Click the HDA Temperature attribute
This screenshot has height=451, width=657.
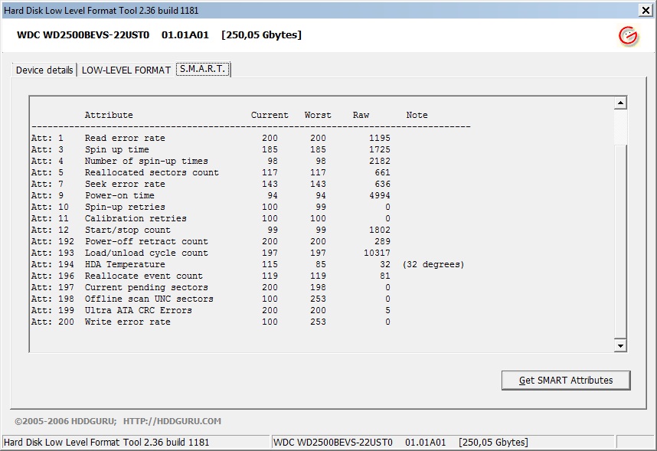coord(125,264)
